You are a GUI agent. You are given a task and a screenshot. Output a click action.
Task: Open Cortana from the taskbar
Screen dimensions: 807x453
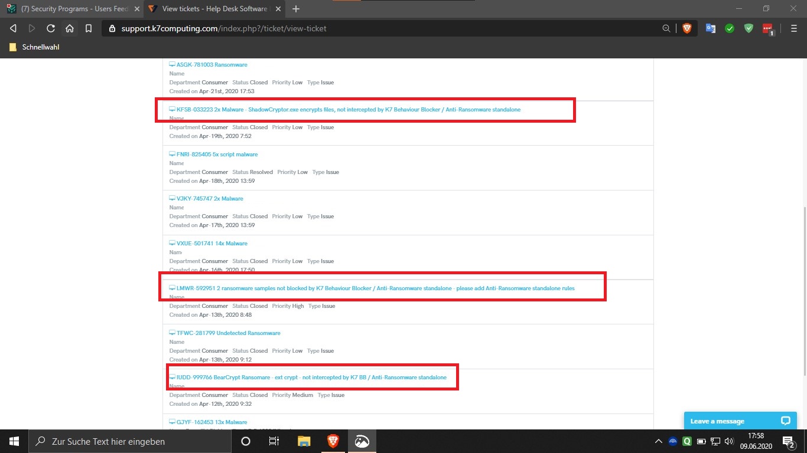point(246,441)
